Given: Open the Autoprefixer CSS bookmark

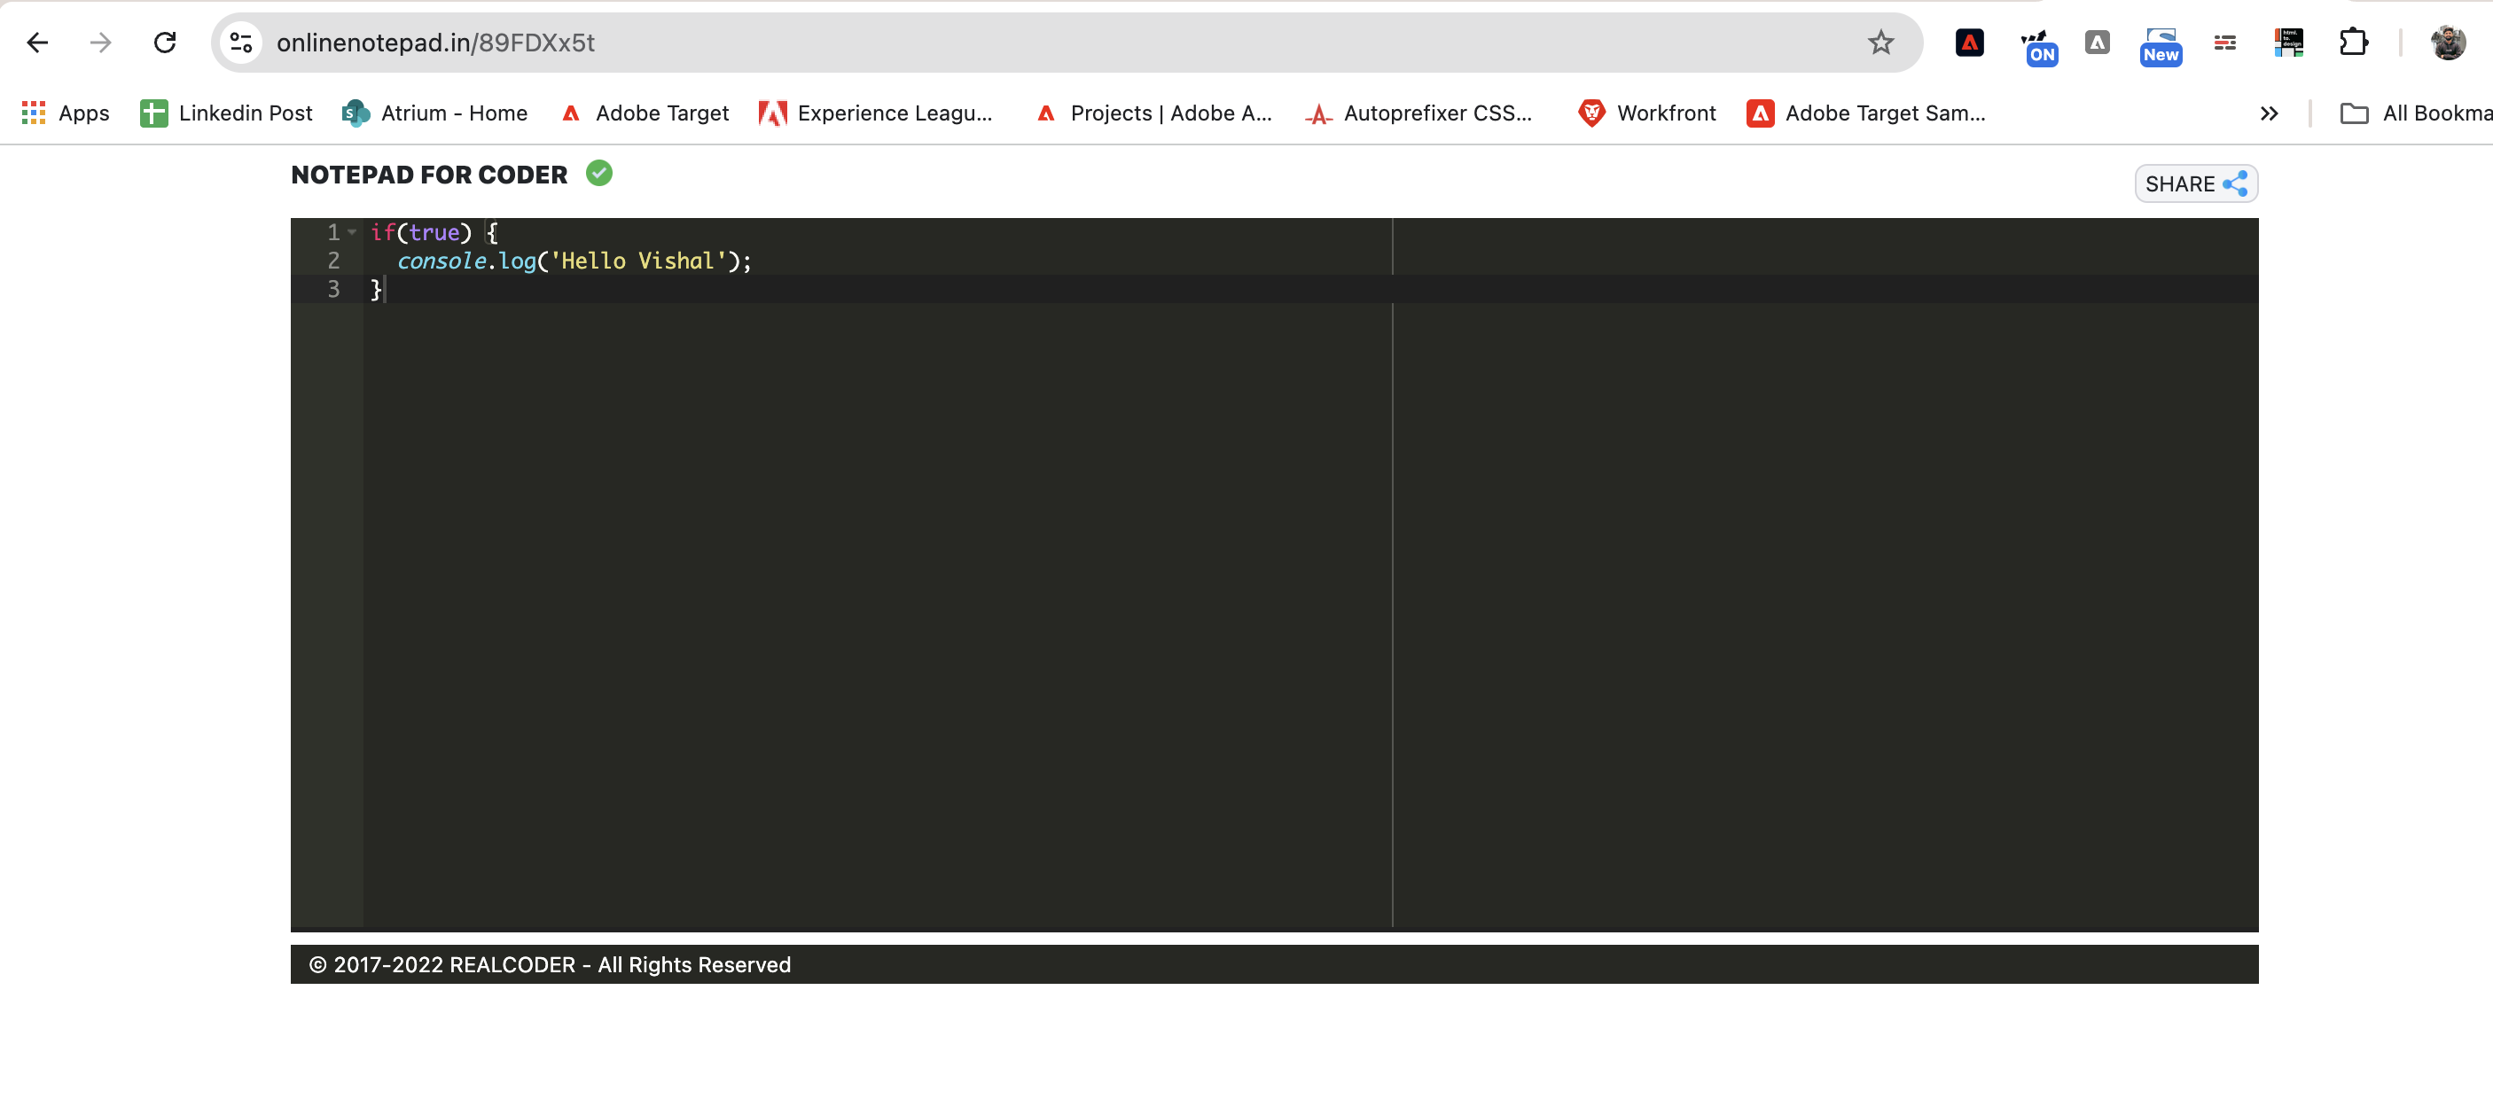Looking at the screenshot, I should tap(1418, 113).
